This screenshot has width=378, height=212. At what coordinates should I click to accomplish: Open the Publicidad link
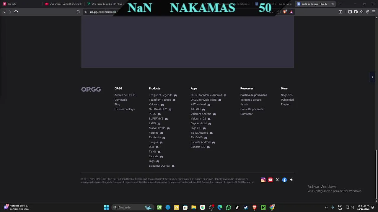click(287, 100)
